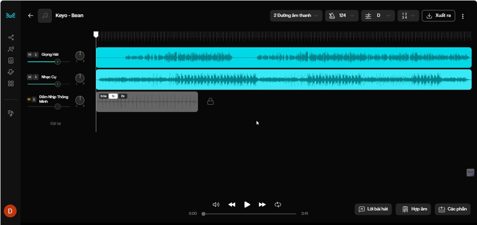477x225 pixels.
Task: Open the three-dot more options menu
Action: point(463,16)
